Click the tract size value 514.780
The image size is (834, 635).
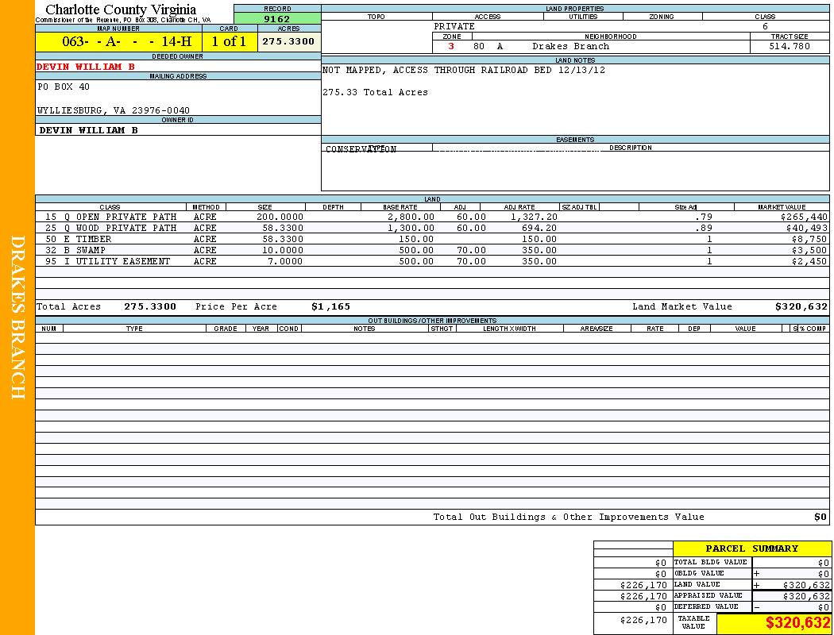[x=790, y=47]
